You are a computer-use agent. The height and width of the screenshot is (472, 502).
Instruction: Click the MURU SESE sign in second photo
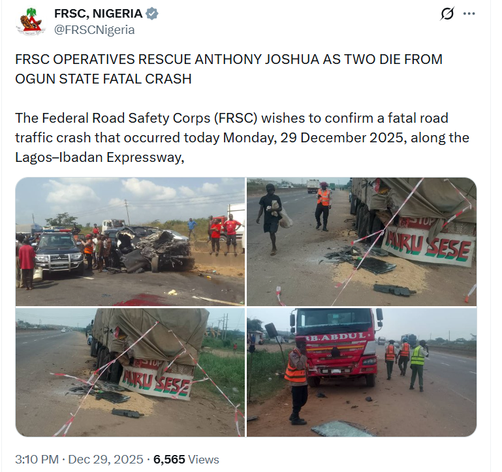pos(429,246)
